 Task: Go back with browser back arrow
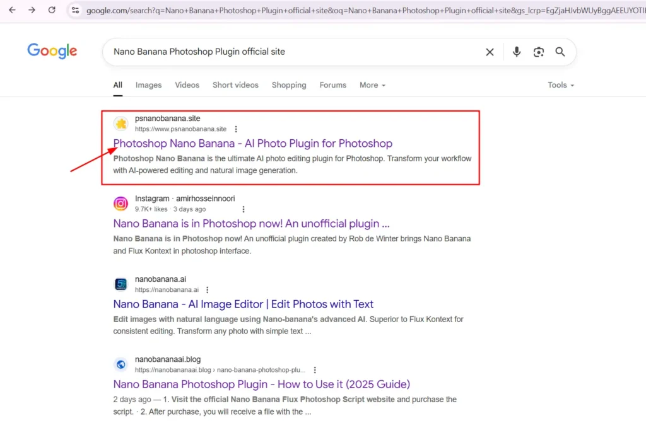[x=12, y=10]
